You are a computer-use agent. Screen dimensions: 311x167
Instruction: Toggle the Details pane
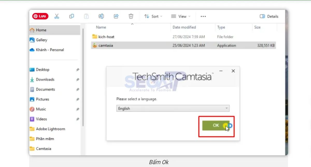268,16
